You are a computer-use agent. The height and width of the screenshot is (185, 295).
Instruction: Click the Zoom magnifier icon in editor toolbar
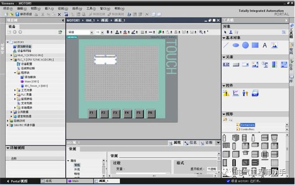pyautogui.click(x=201, y=32)
